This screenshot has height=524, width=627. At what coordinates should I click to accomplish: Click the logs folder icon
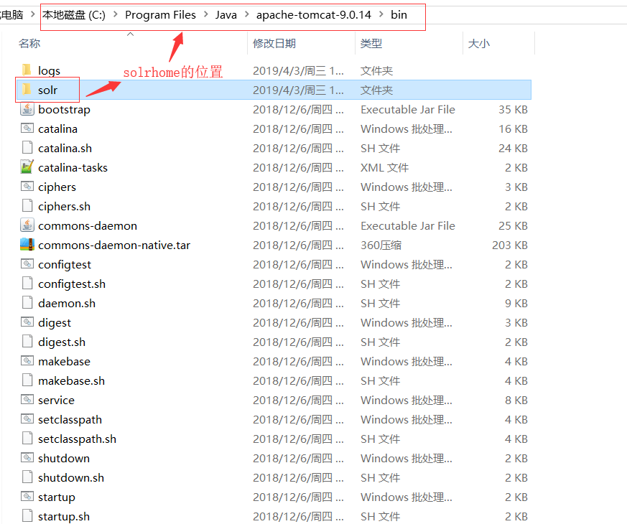click(27, 70)
